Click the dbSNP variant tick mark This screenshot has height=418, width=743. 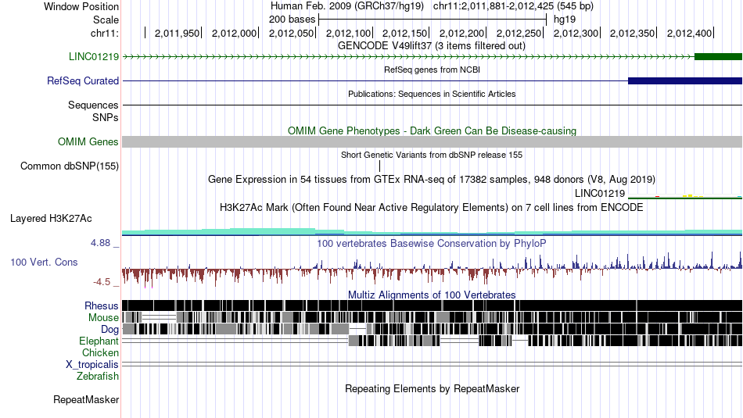point(379,166)
